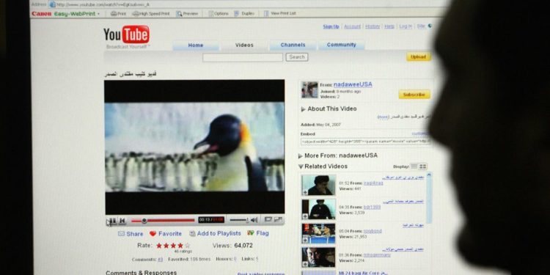The image size is (550, 275).
Task: Pause the video with the player's pause button
Action: [112, 220]
